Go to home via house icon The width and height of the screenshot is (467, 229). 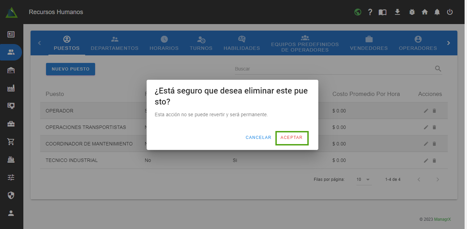425,12
